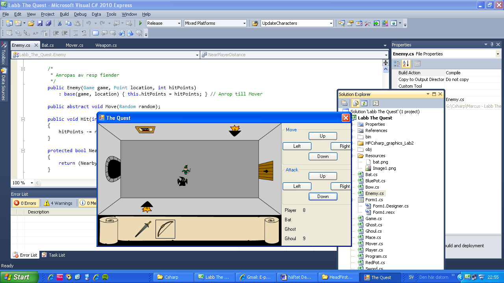This screenshot has width=504, height=283.
Task: Click the Save All icon
Action: 48,23
